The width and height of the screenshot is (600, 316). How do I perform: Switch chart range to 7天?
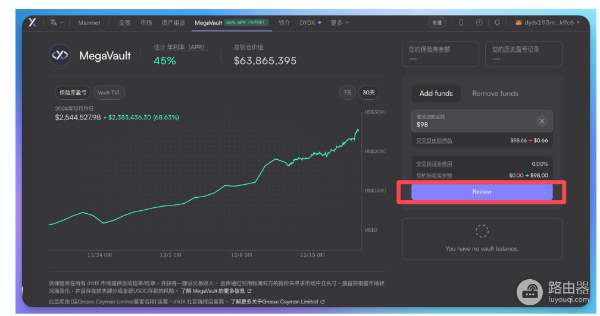(348, 92)
